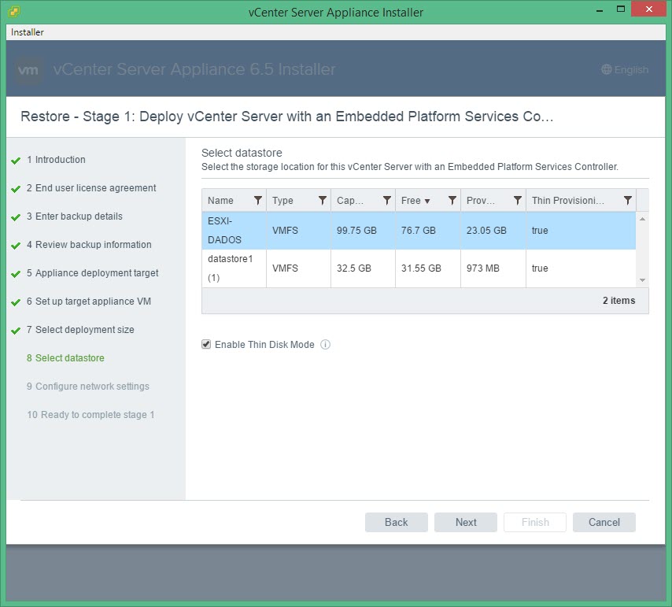Click the Next button
Viewport: 672px width, 607px height.
[466, 522]
